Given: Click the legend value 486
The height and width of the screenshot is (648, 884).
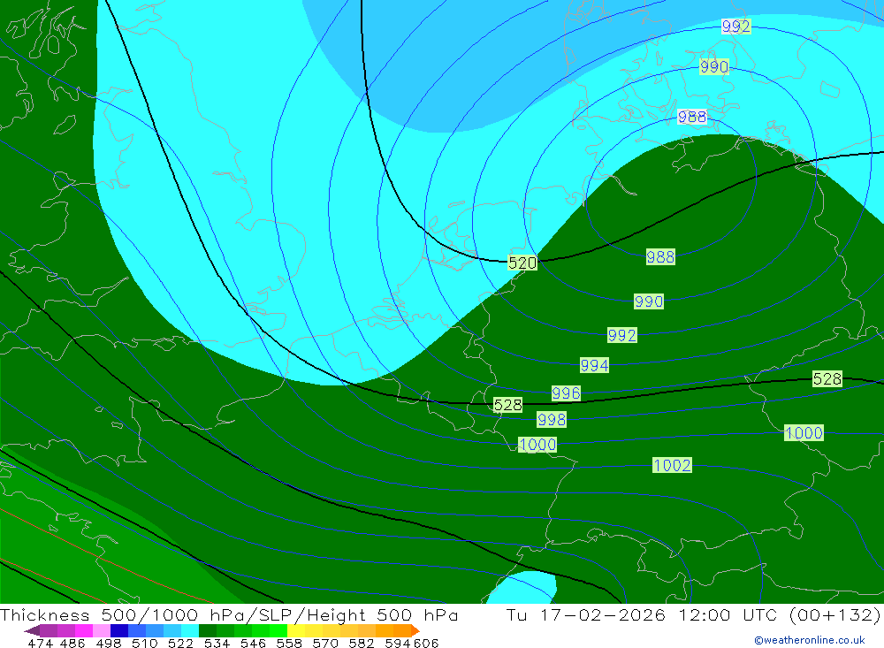Looking at the screenshot, I should (x=72, y=643).
